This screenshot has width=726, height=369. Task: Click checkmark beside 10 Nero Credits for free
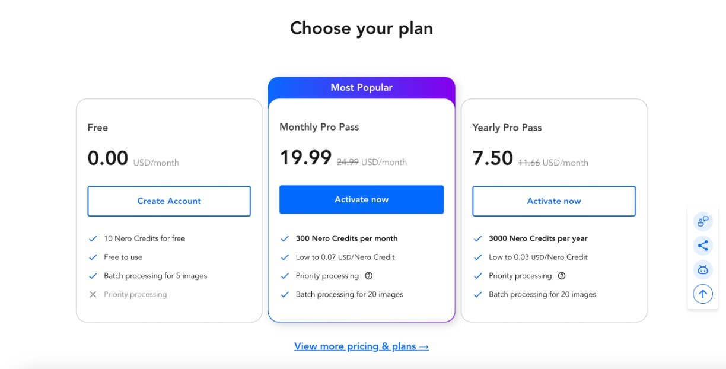[x=93, y=238]
